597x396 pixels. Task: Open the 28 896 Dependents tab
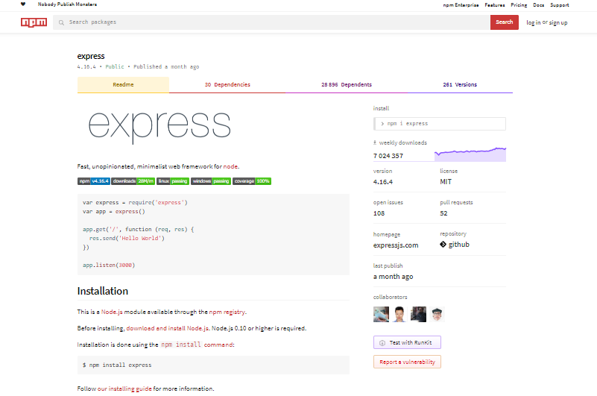(347, 84)
